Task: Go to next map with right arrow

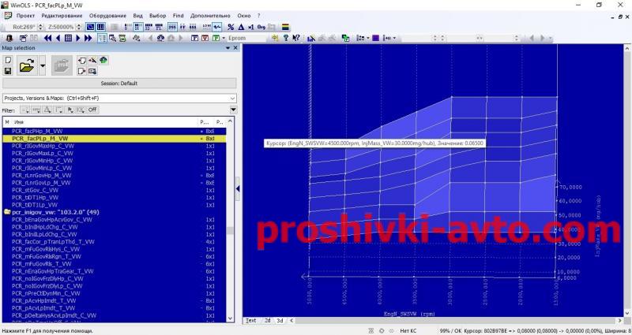Action: (x=78, y=38)
